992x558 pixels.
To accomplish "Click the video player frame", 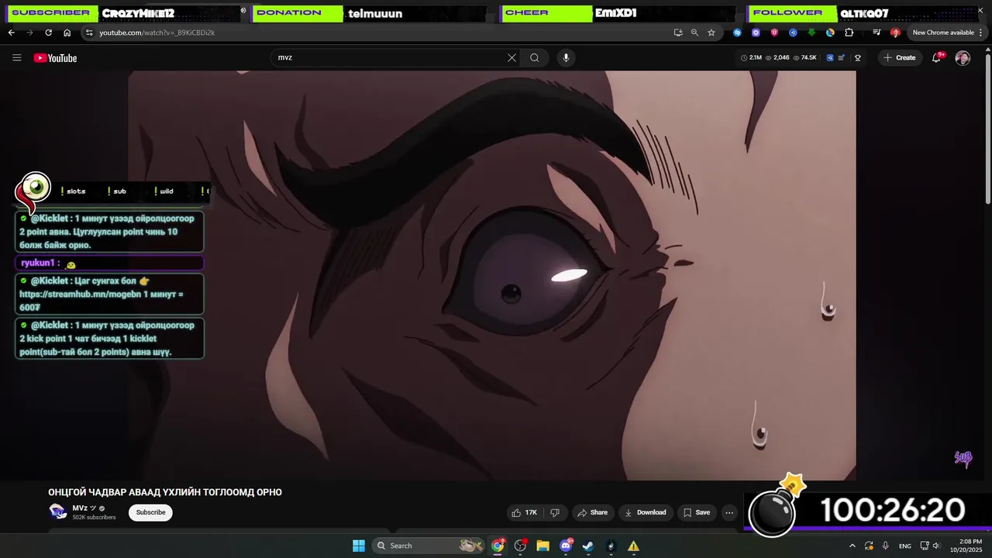I will pyautogui.click(x=492, y=275).
